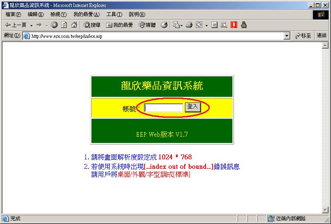Open the 編輯(E) menu
Screen dimensions: 331x224
36,14
